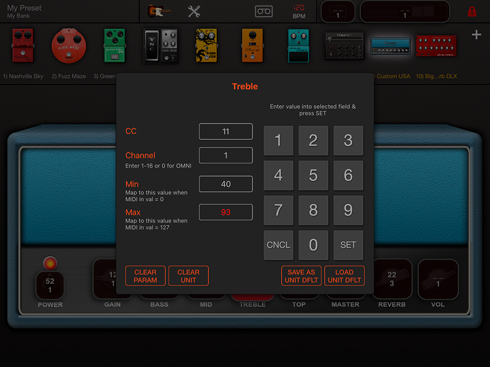The image size is (490, 367).
Task: Select the Fuzz Maze pedal thumbnail
Action: click(x=68, y=46)
